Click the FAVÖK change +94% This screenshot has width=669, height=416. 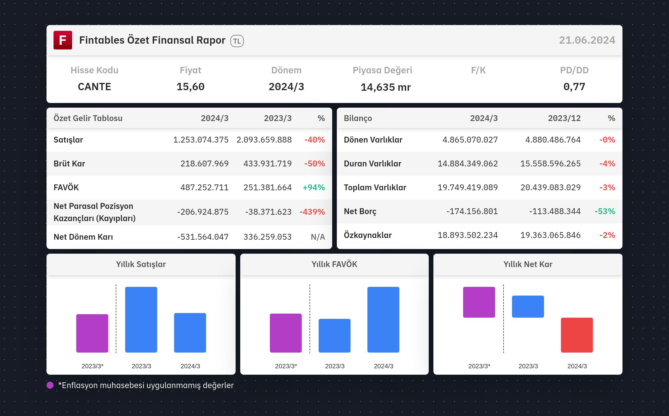tap(314, 187)
